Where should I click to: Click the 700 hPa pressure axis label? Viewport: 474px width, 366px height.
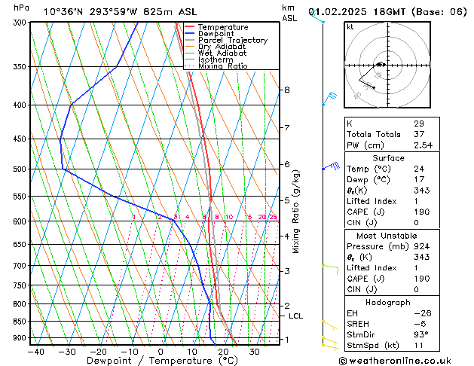[20, 266]
